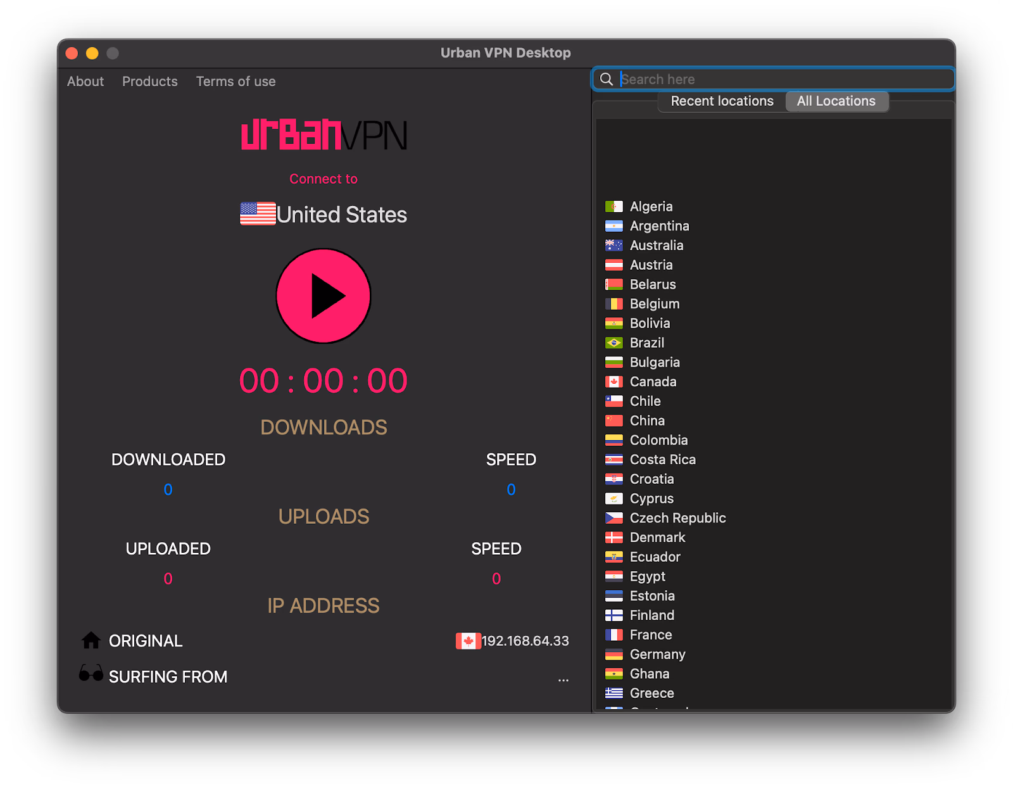Minimize with the yellow window button
Viewport: 1013px width, 789px height.
(92, 53)
